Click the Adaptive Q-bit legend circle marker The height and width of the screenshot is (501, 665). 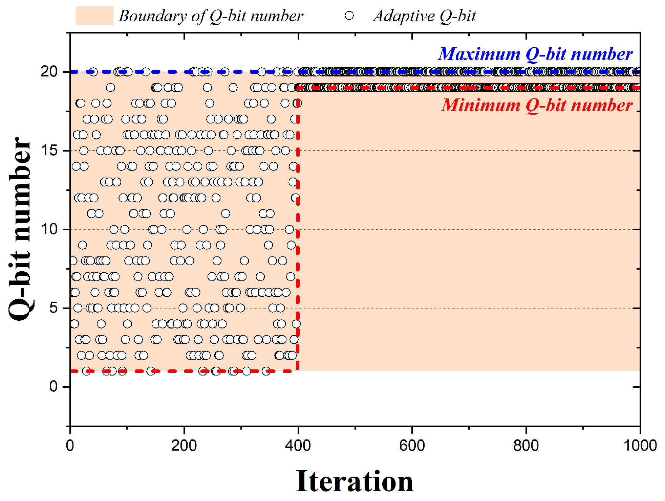point(349,16)
